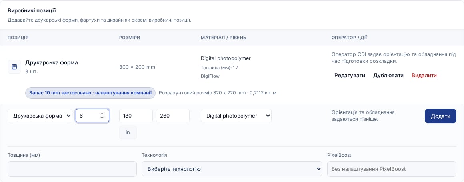Click the height field containing 260
Image resolution: width=464 pixels, height=182 pixels.
click(x=173, y=116)
